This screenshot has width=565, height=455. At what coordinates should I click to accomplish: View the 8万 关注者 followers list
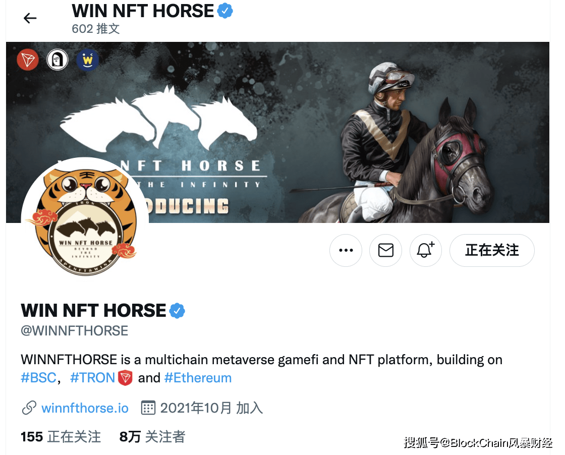coord(152,437)
